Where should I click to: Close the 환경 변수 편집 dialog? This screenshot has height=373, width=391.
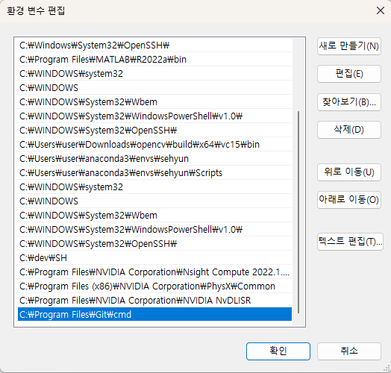(381, 10)
